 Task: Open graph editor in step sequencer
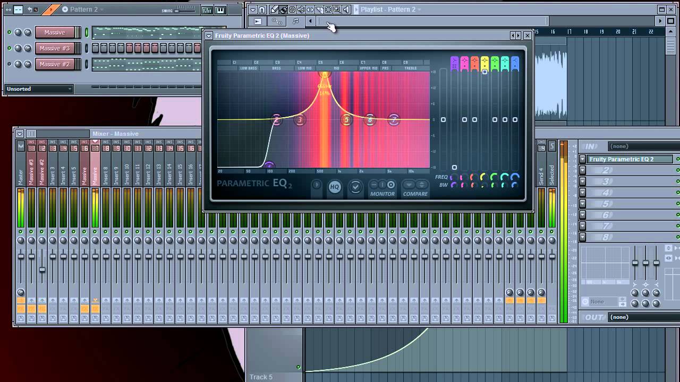(207, 10)
